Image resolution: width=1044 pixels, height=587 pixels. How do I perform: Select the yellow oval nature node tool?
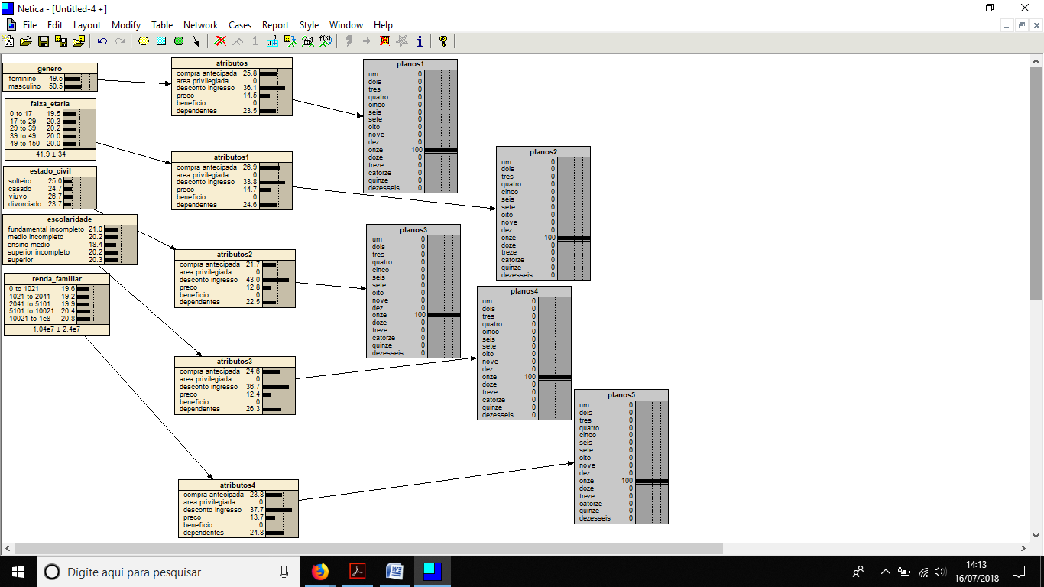(143, 41)
